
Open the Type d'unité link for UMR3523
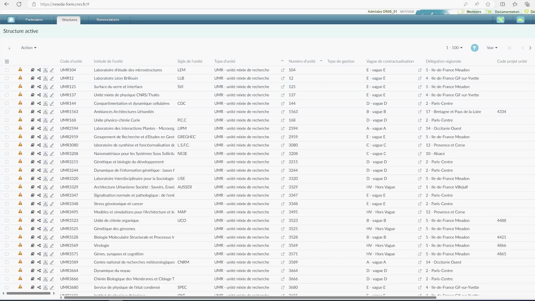[x=283, y=220]
